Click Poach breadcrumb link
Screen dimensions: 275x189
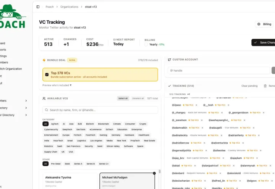tap(49, 7)
